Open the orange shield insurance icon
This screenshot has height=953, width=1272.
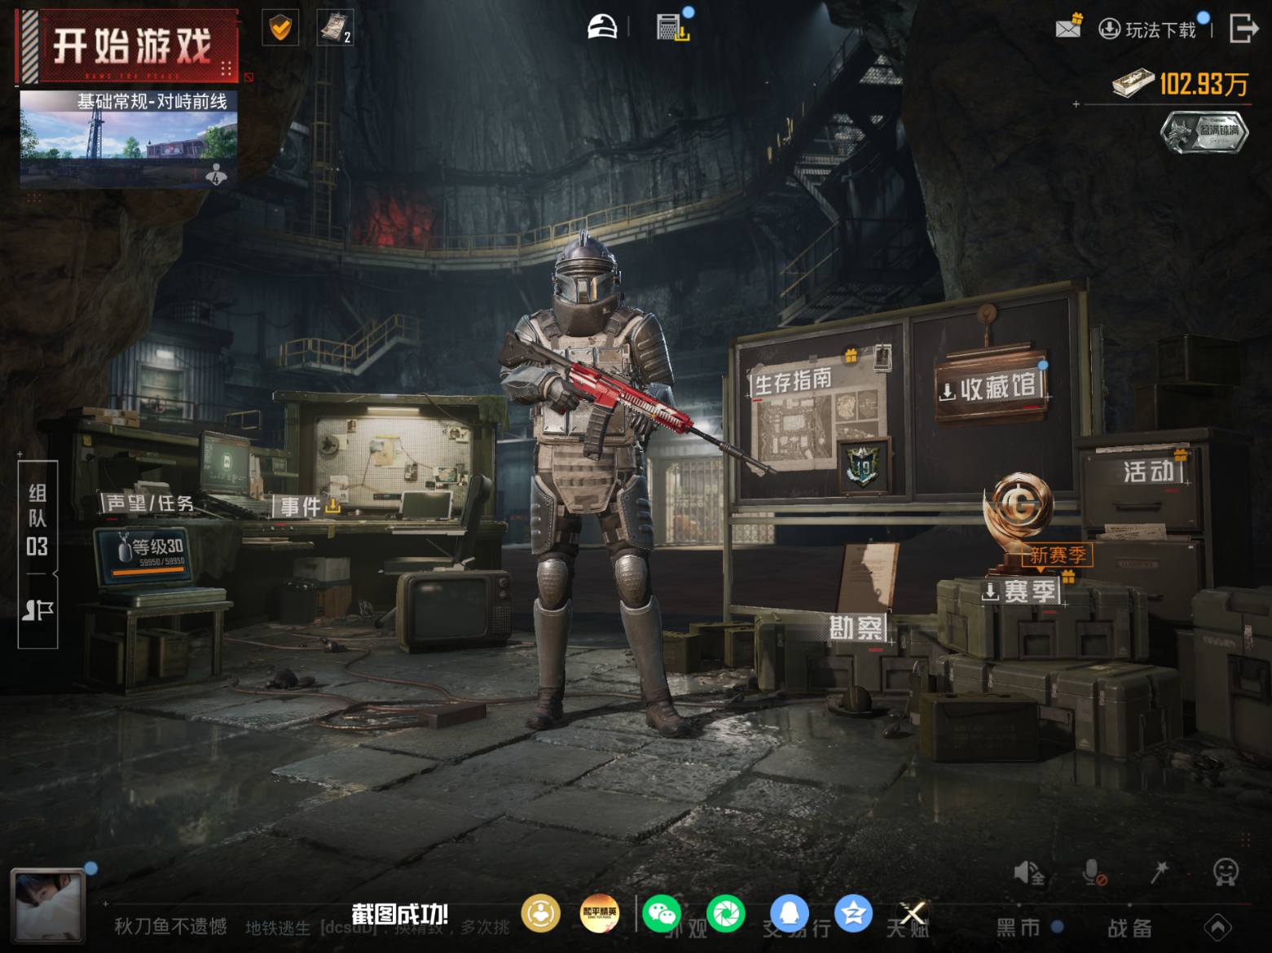pos(280,29)
